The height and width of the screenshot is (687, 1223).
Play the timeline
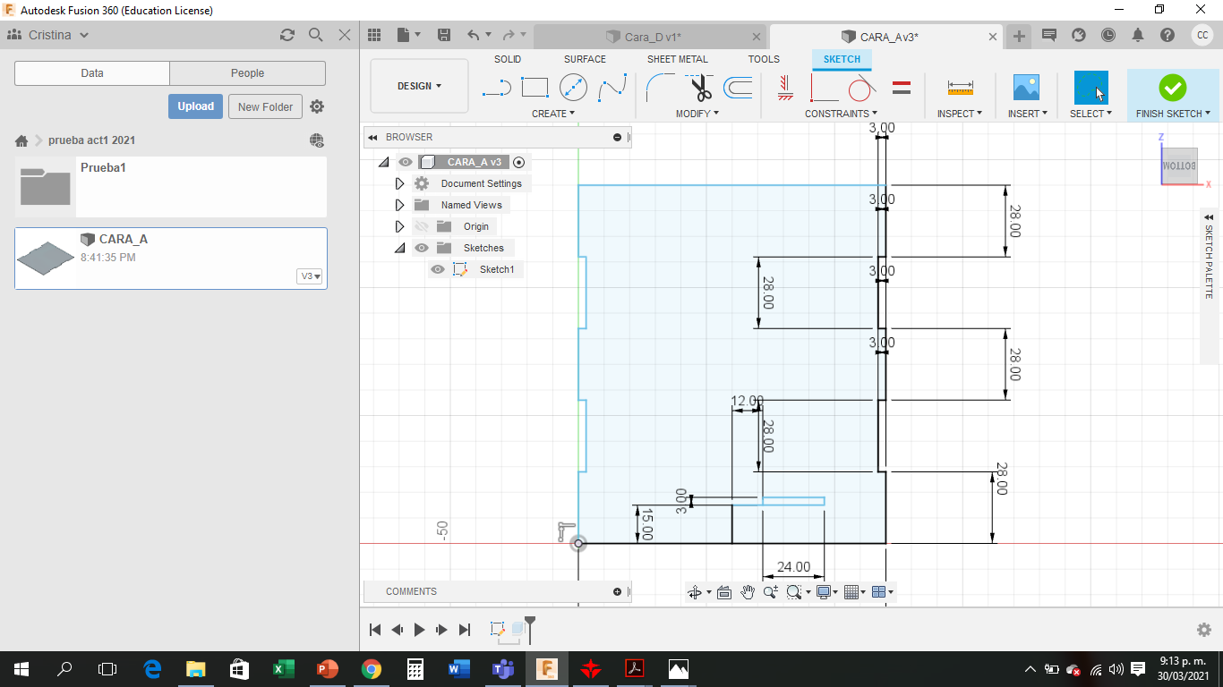419,630
